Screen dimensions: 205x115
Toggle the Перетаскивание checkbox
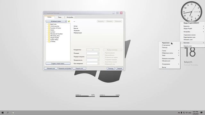(x=104, y=53)
